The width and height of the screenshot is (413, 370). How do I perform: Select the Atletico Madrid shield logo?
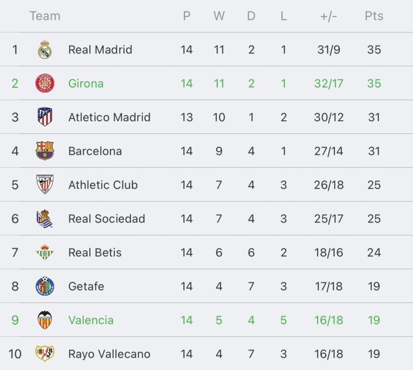pyautogui.click(x=45, y=117)
